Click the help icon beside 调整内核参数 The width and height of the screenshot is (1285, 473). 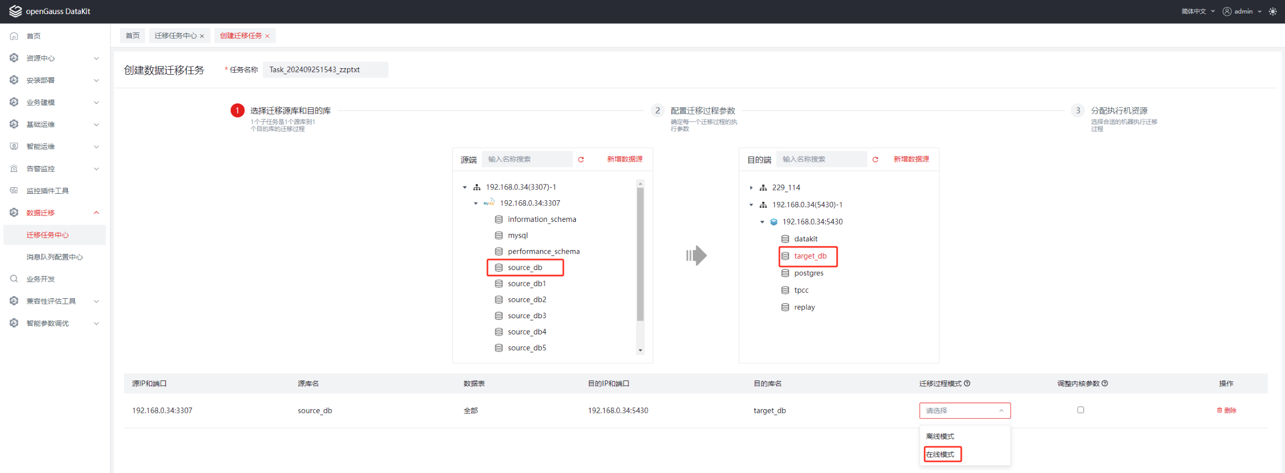pyautogui.click(x=1105, y=384)
